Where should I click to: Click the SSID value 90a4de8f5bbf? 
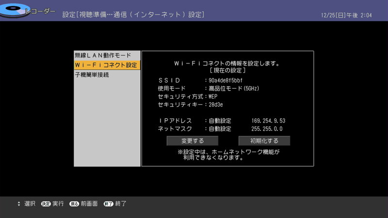(226, 80)
